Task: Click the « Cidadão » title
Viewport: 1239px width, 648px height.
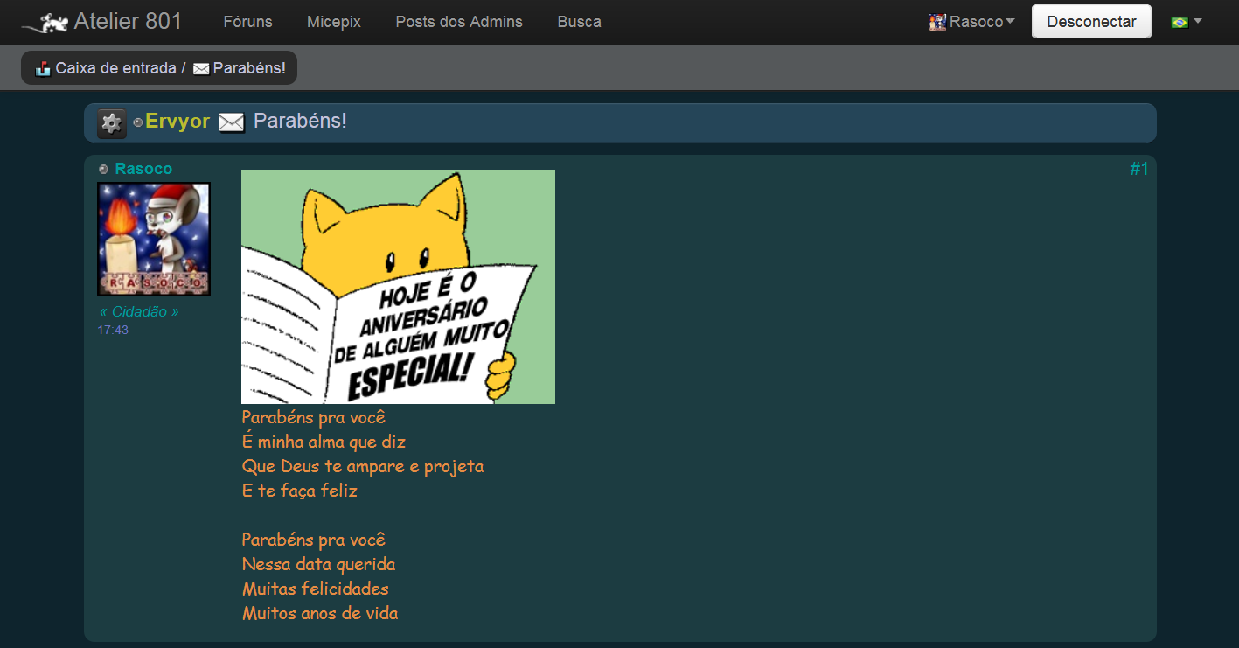Action: pyautogui.click(x=139, y=312)
